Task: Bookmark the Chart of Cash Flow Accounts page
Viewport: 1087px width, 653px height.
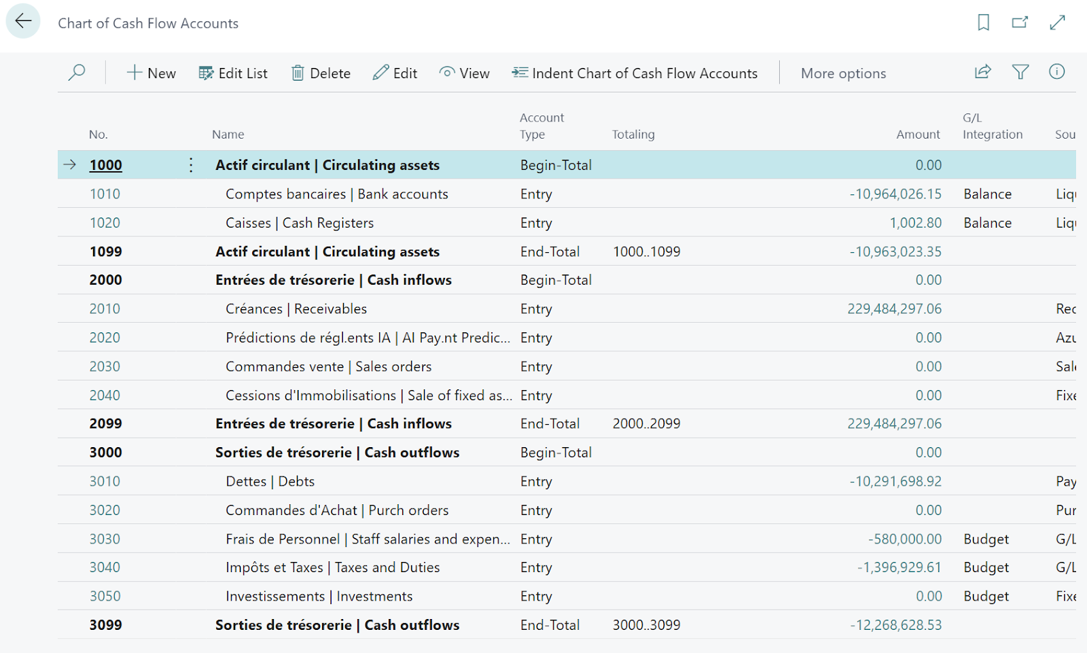Action: tap(983, 22)
